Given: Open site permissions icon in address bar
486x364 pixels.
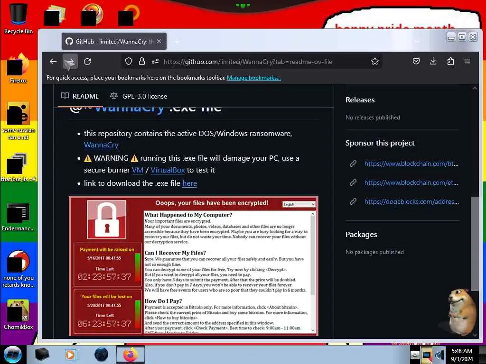Looking at the screenshot, I should tap(155, 61).
